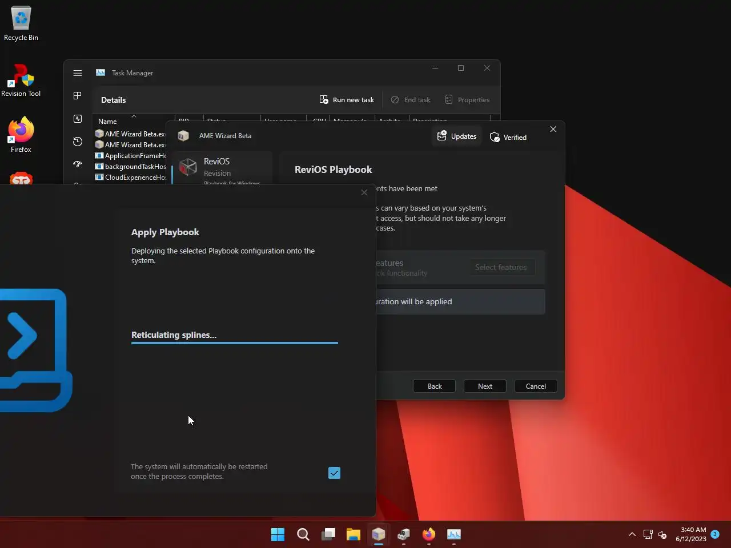Open taskbar Search

coord(303,534)
